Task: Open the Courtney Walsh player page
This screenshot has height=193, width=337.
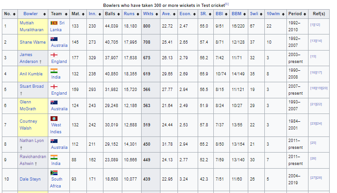Action: click(29, 125)
